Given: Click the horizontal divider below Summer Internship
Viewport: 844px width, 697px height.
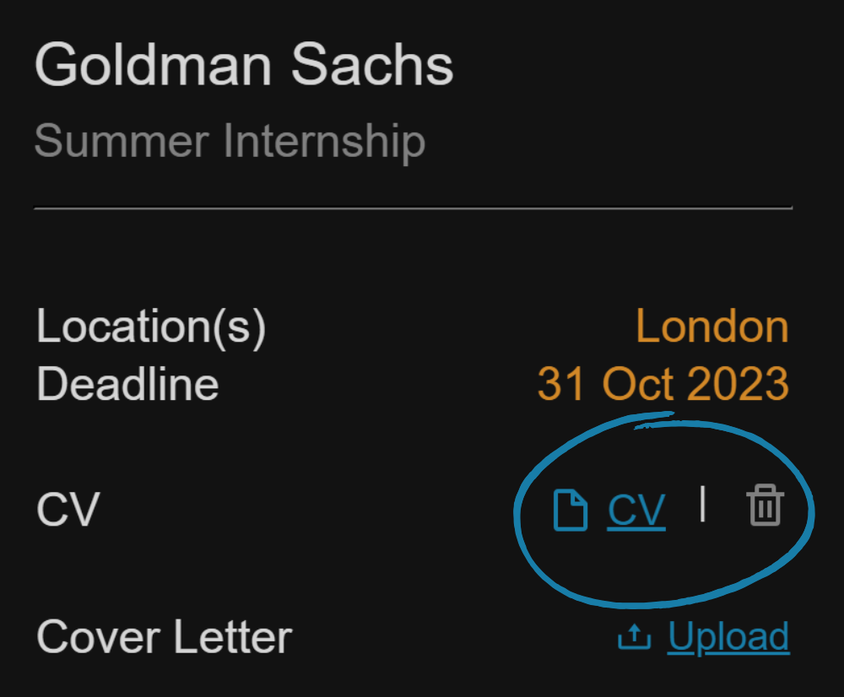Looking at the screenshot, I should tap(413, 207).
